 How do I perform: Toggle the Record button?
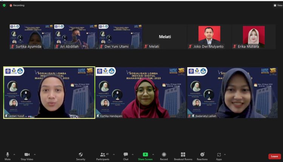[x=164, y=156]
